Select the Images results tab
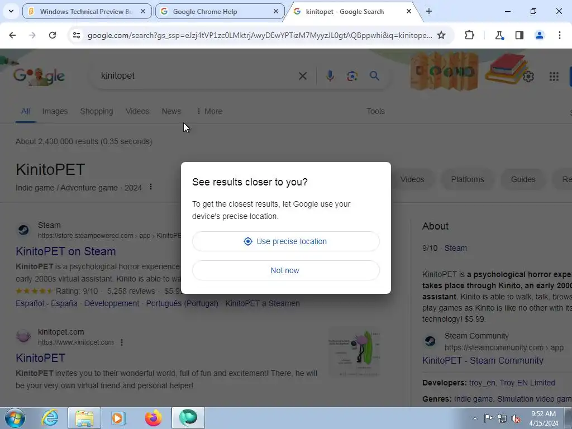The width and height of the screenshot is (572, 429). [x=55, y=111]
